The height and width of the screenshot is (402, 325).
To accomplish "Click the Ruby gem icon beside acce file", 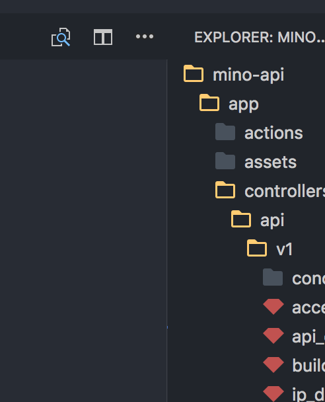I will (273, 307).
